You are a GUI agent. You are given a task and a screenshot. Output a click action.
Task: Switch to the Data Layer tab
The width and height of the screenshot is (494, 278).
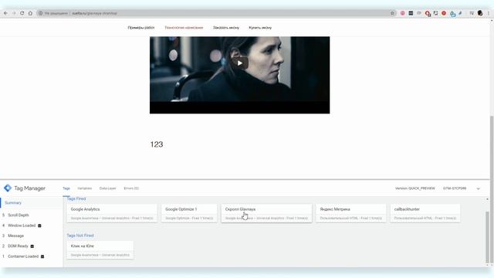pos(108,188)
